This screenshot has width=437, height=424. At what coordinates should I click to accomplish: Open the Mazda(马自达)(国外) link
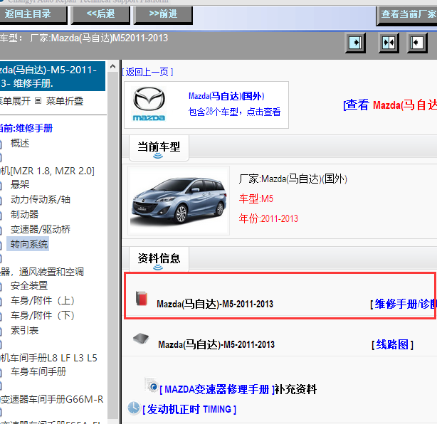coord(226,96)
